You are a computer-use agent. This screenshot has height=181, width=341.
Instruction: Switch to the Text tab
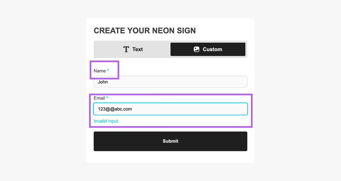point(133,49)
